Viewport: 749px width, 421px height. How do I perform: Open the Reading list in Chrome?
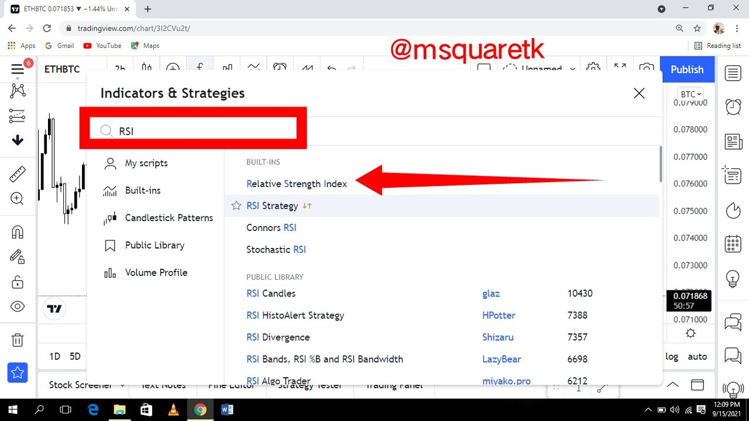pyautogui.click(x=718, y=46)
